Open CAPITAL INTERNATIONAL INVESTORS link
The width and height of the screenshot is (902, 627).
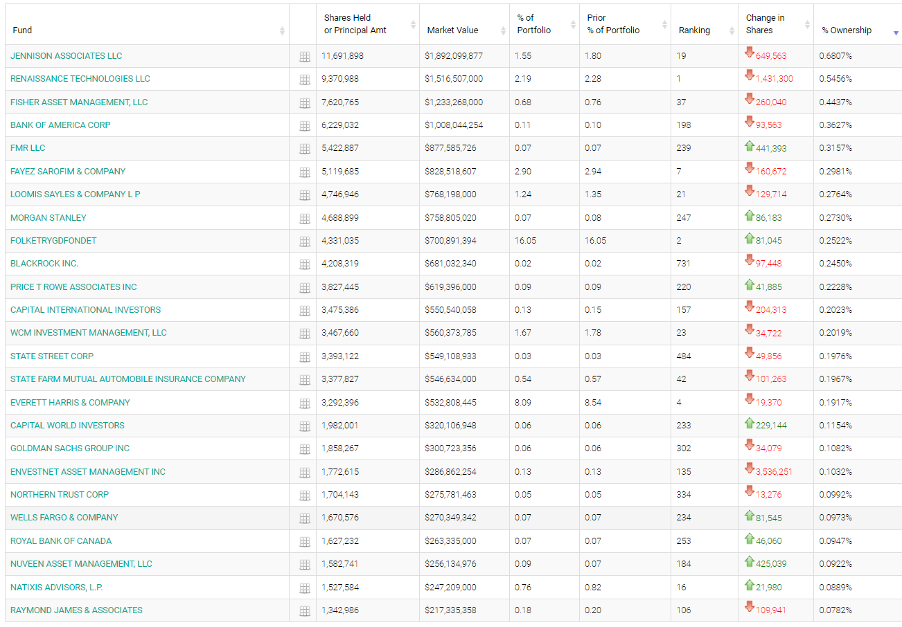85,310
